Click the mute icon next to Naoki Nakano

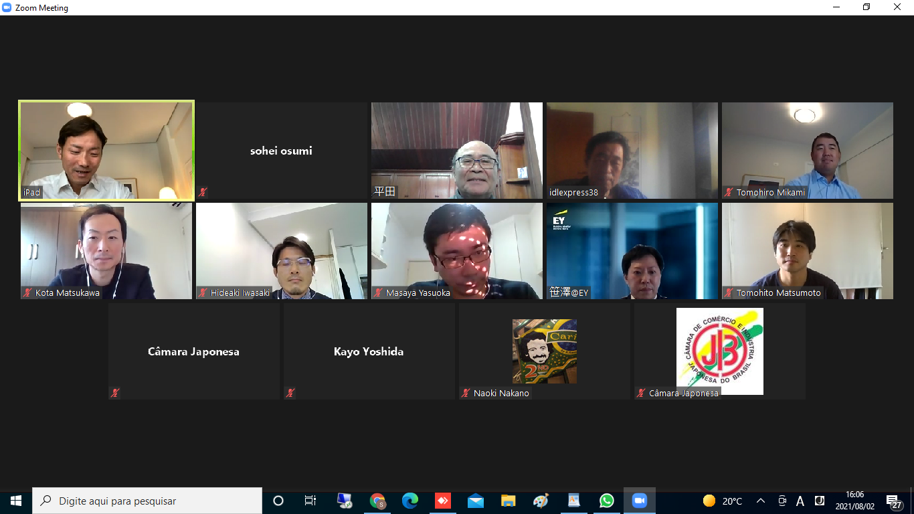[x=466, y=394]
